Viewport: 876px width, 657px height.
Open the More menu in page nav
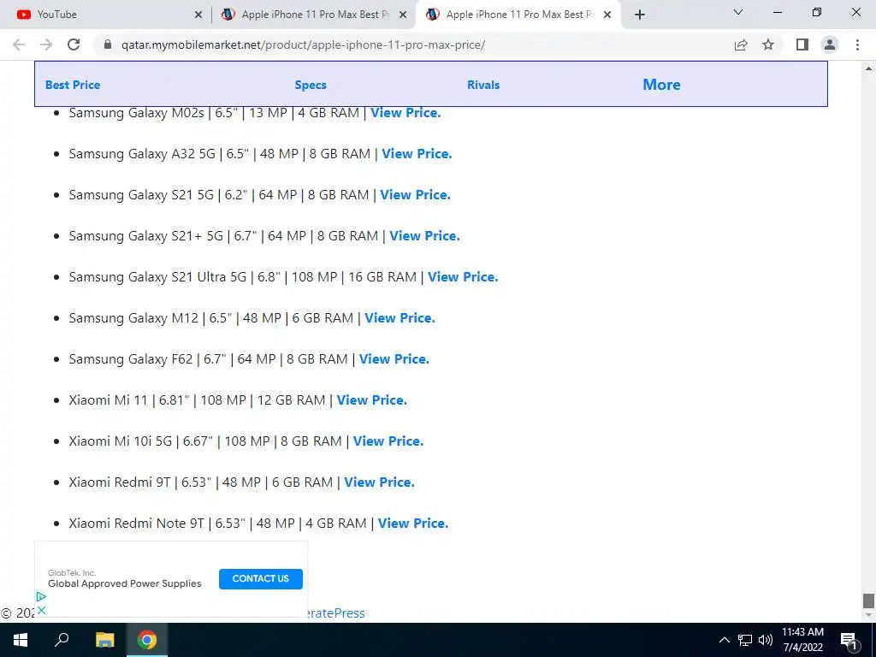coord(661,85)
